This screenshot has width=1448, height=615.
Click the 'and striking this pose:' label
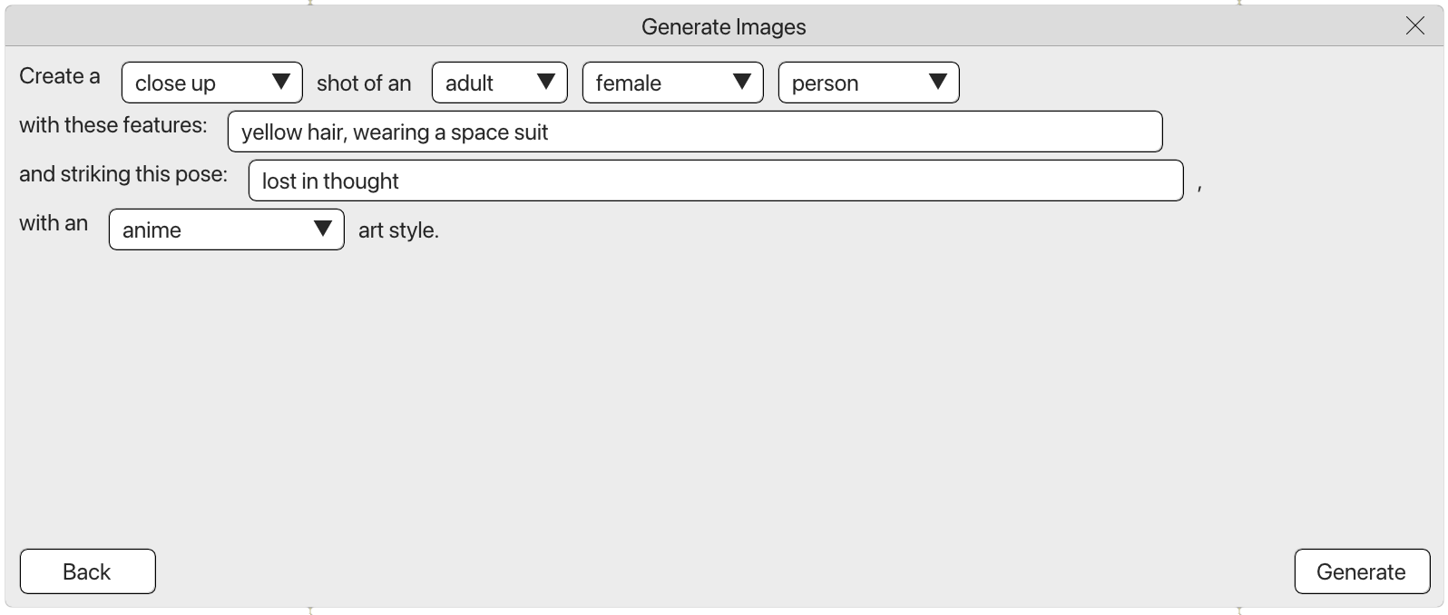coord(123,174)
